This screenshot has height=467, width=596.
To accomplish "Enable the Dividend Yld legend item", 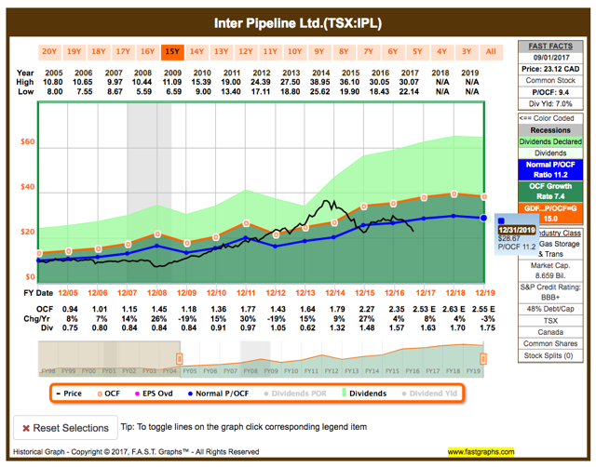I will click(429, 394).
